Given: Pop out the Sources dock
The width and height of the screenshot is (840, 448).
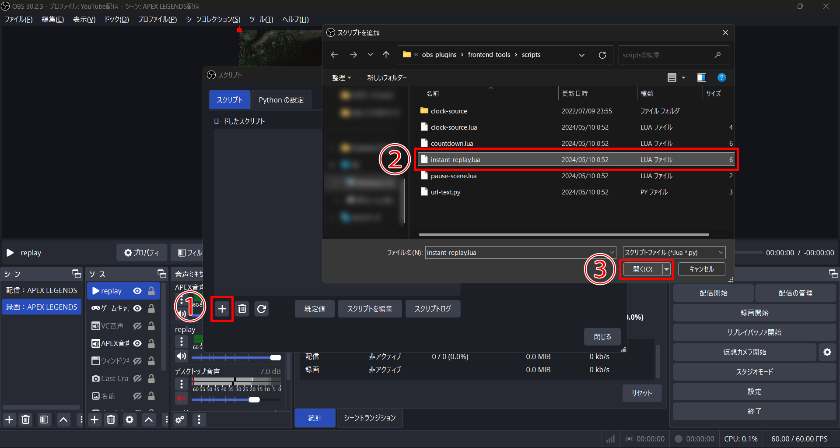Looking at the screenshot, I should pos(162,274).
